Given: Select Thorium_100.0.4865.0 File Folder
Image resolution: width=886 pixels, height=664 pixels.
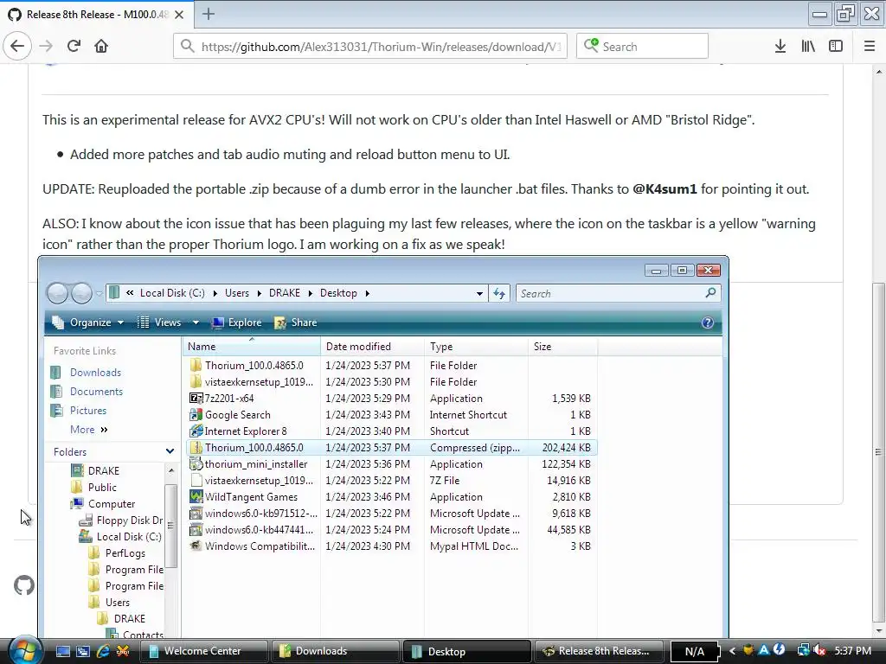Looking at the screenshot, I should [x=390, y=366].
